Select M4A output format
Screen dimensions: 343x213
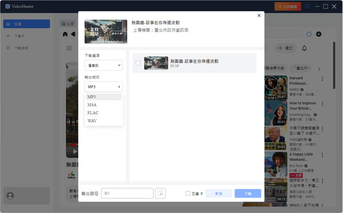click(x=104, y=105)
